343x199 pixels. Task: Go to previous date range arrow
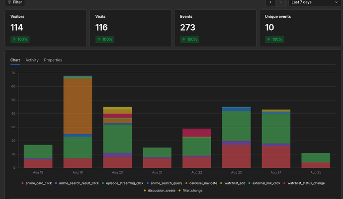click(x=270, y=2)
